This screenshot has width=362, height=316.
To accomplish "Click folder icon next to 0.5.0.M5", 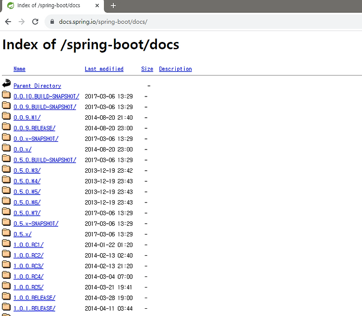I will point(6,190).
